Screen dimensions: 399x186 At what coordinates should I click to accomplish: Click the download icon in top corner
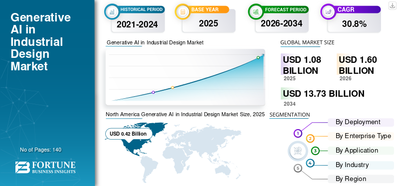point(392,5)
